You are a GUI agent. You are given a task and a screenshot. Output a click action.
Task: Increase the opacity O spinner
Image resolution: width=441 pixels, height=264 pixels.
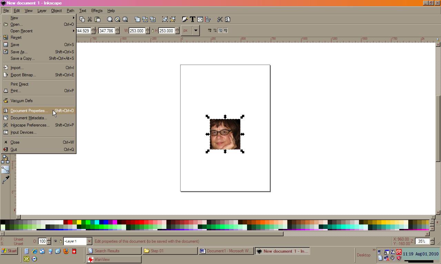[x=49, y=239]
